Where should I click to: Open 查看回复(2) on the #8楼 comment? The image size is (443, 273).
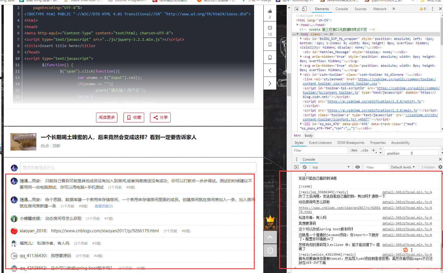104,206
